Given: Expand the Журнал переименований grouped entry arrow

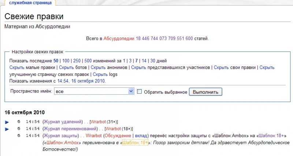Looking at the screenshot, I should point(7,129).
